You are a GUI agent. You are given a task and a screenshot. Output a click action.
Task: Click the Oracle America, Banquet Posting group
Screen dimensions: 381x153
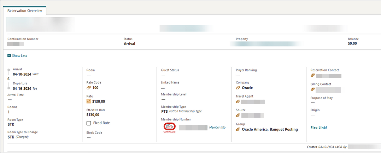[x=270, y=129]
